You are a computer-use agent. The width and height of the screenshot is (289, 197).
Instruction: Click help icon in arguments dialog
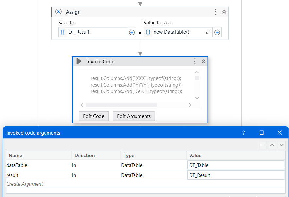[x=244, y=133]
